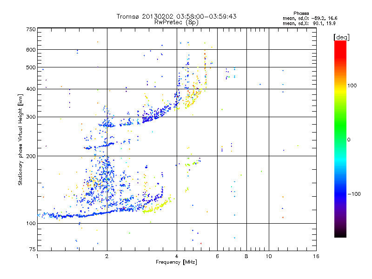Click the x-axis label '4'
Image resolution: width=372 pixels, height=279 pixels.
point(177,256)
